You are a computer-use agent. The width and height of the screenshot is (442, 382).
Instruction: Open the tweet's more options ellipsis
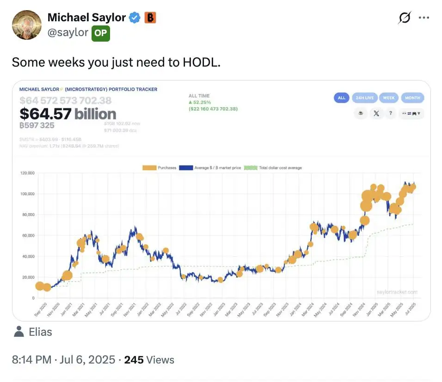tap(424, 18)
